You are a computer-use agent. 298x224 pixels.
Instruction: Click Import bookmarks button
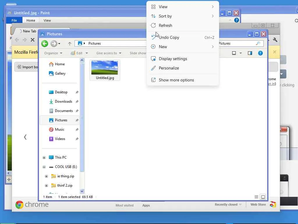pyautogui.click(x=27, y=67)
